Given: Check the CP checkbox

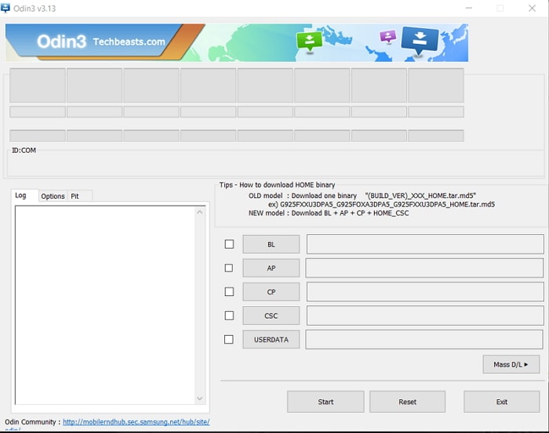Looking at the screenshot, I should (229, 292).
